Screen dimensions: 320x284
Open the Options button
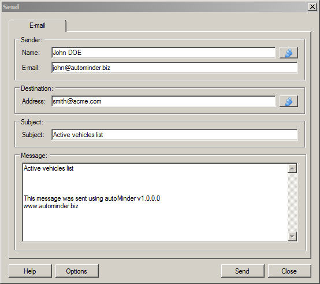(x=77, y=271)
